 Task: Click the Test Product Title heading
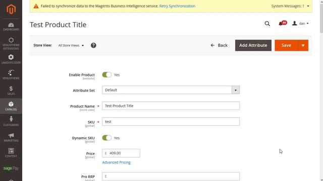pos(58,25)
